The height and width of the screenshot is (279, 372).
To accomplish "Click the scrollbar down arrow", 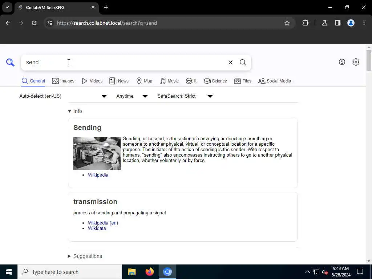I will (x=369, y=261).
